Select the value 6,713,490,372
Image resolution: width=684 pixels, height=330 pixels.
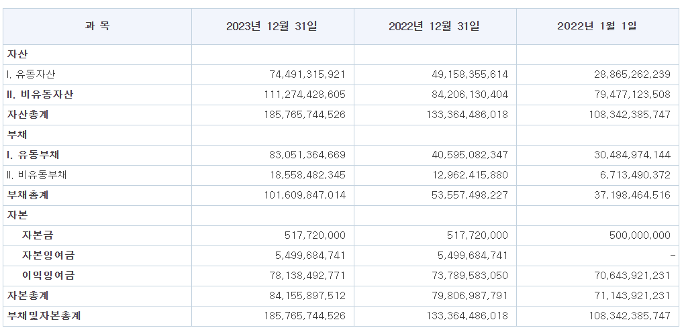click(635, 175)
